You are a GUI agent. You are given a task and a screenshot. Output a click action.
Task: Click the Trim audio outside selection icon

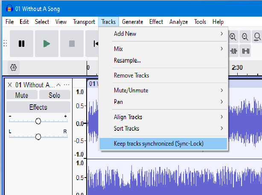pos(234,51)
